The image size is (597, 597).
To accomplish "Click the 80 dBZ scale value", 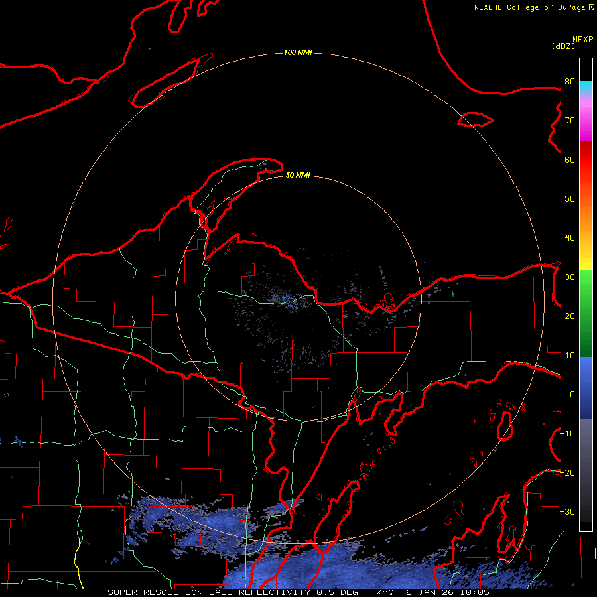I will click(570, 81).
